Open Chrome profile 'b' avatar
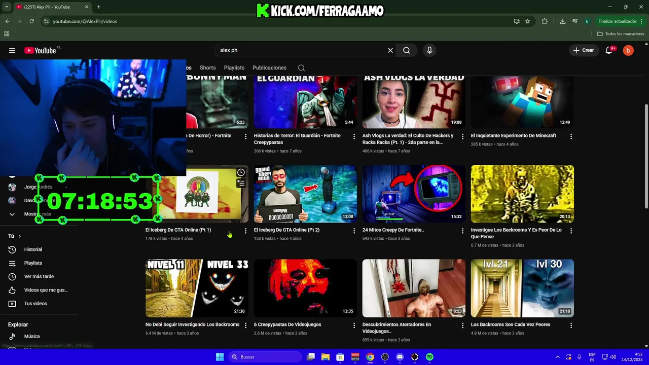 click(587, 21)
